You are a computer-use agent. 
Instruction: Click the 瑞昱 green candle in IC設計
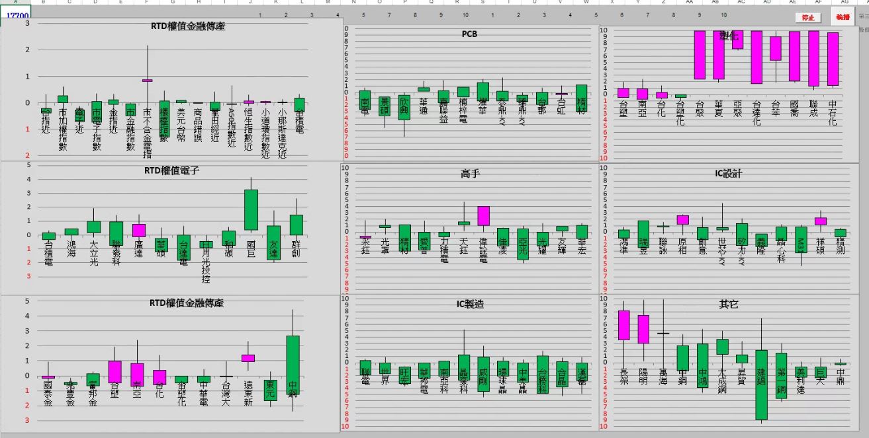643,234
